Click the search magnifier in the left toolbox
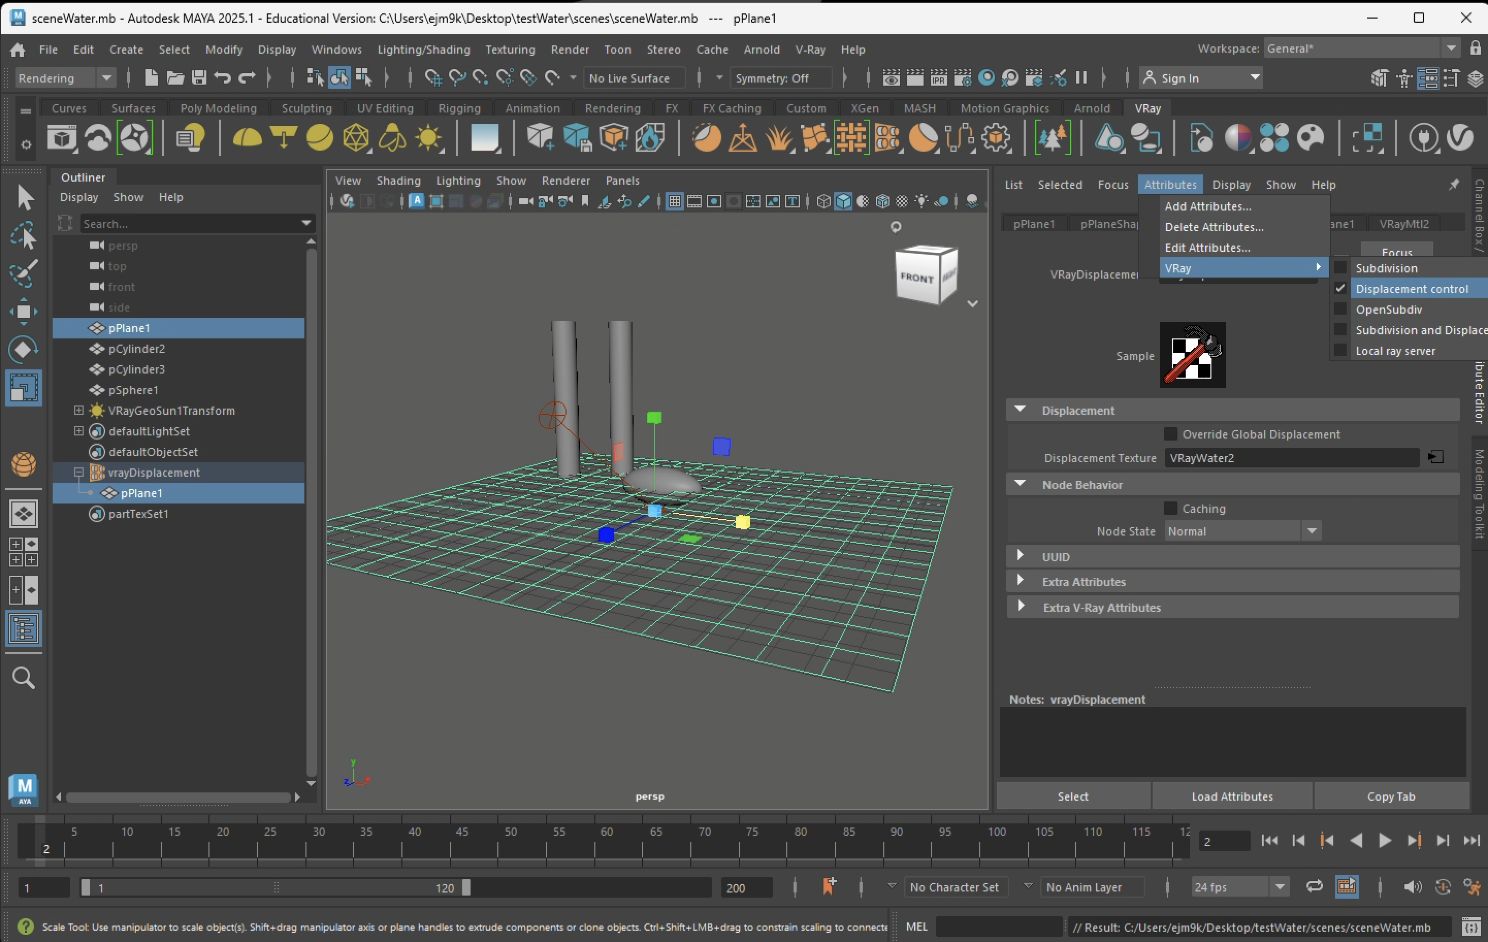 (x=24, y=678)
